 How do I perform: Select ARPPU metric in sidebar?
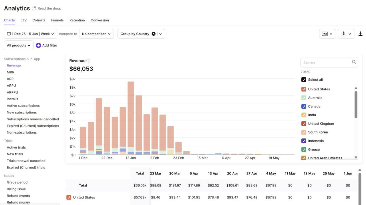[x=13, y=92]
